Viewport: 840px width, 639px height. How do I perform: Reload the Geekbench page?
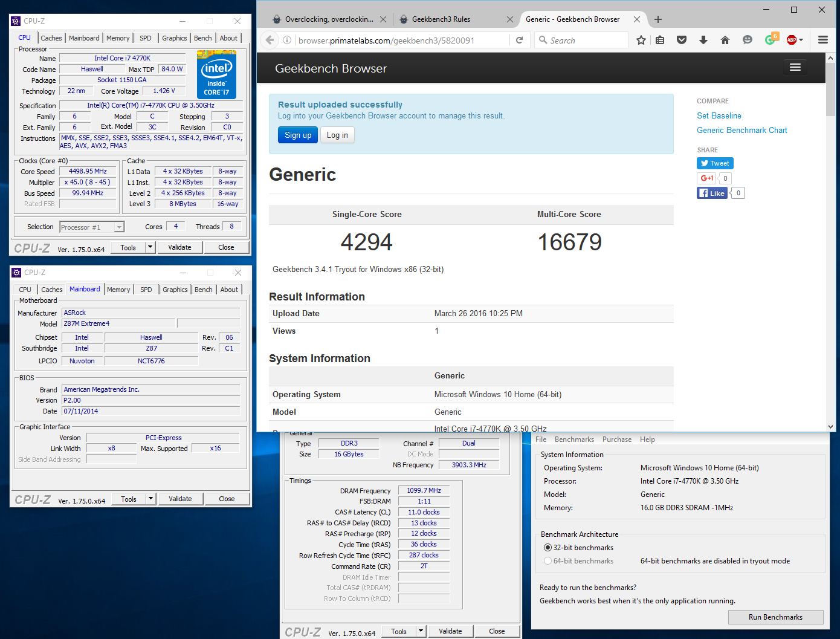(519, 40)
